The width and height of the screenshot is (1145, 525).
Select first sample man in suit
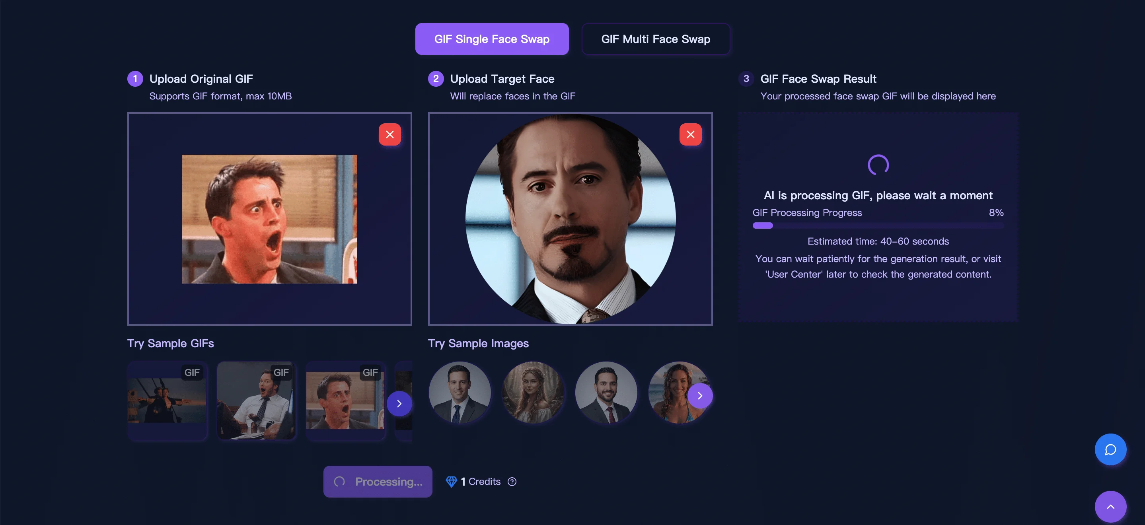460,393
